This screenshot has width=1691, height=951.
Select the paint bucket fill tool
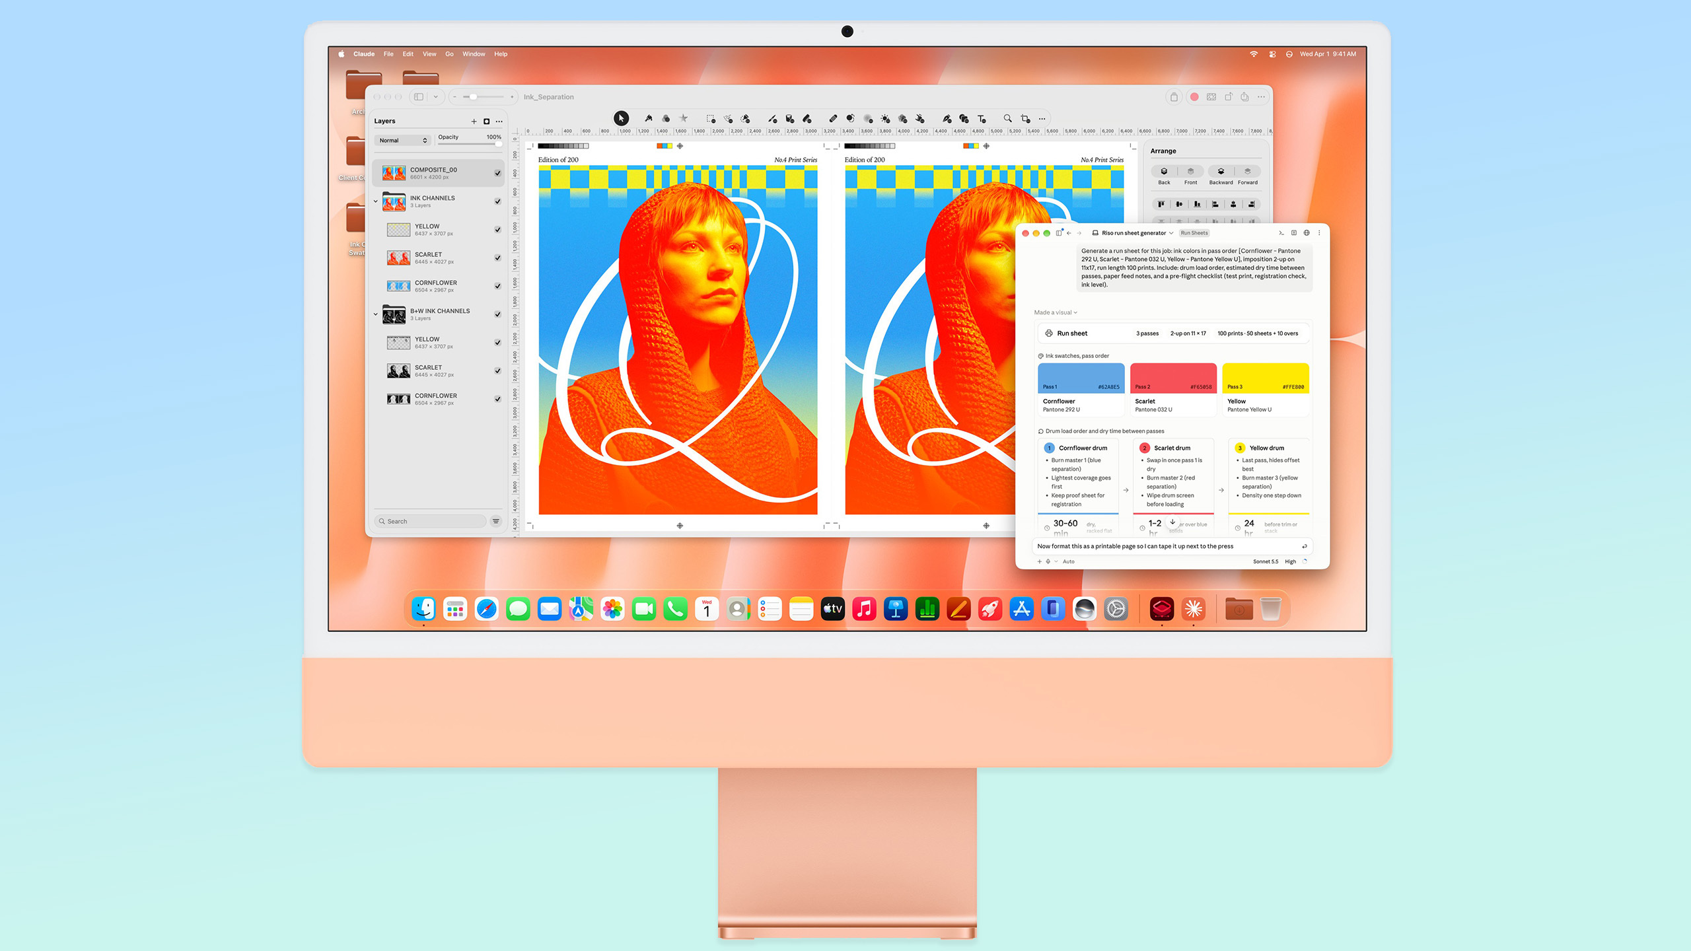tap(789, 119)
